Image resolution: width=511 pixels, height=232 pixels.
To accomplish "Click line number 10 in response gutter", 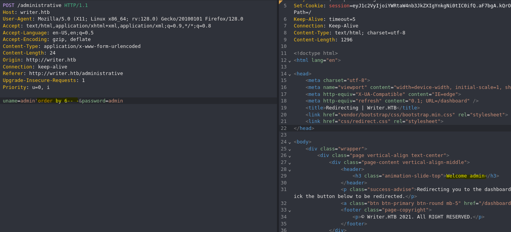I will coord(284,46).
